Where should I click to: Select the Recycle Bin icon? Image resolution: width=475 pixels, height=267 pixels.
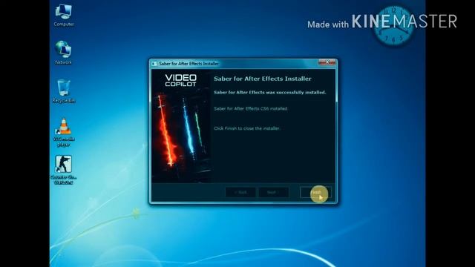tap(64, 91)
